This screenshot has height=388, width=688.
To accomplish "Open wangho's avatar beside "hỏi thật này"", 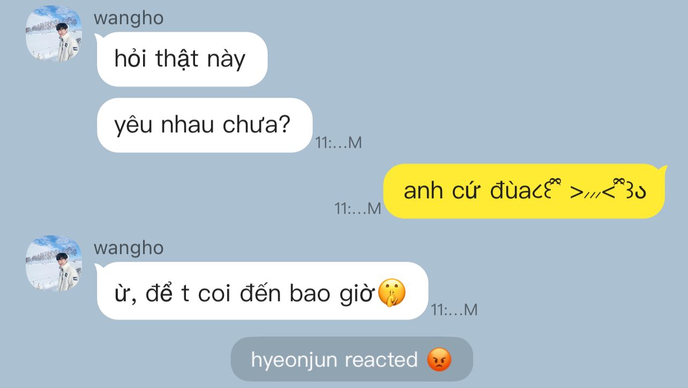I will tap(54, 33).
